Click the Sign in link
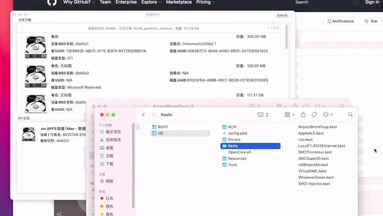 [372, 2]
